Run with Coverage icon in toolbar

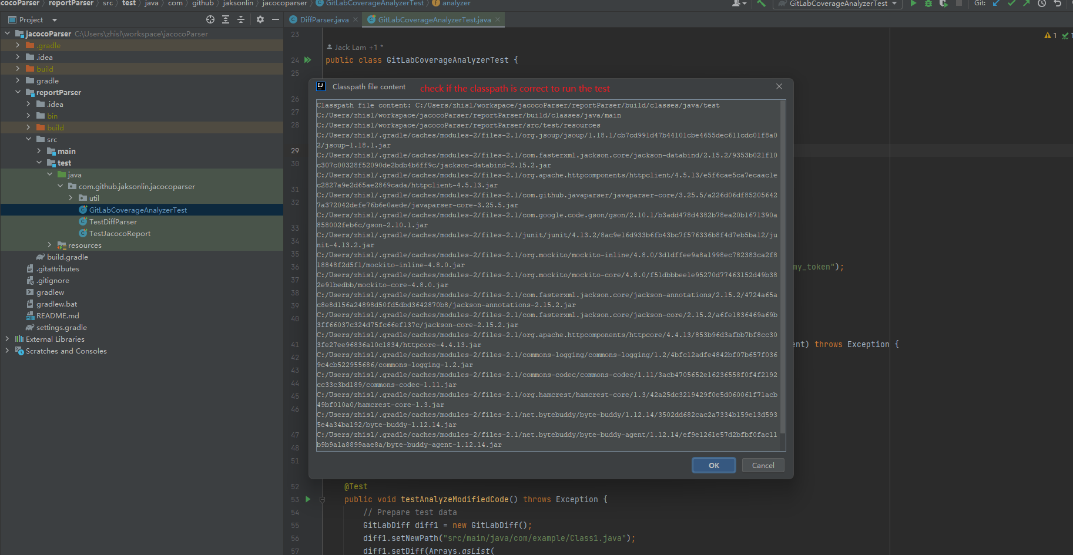[x=944, y=4]
